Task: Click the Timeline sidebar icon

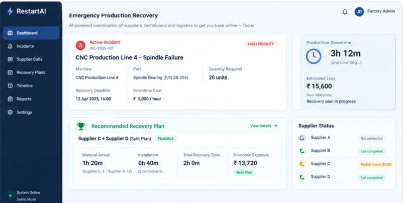Action: (x=10, y=85)
